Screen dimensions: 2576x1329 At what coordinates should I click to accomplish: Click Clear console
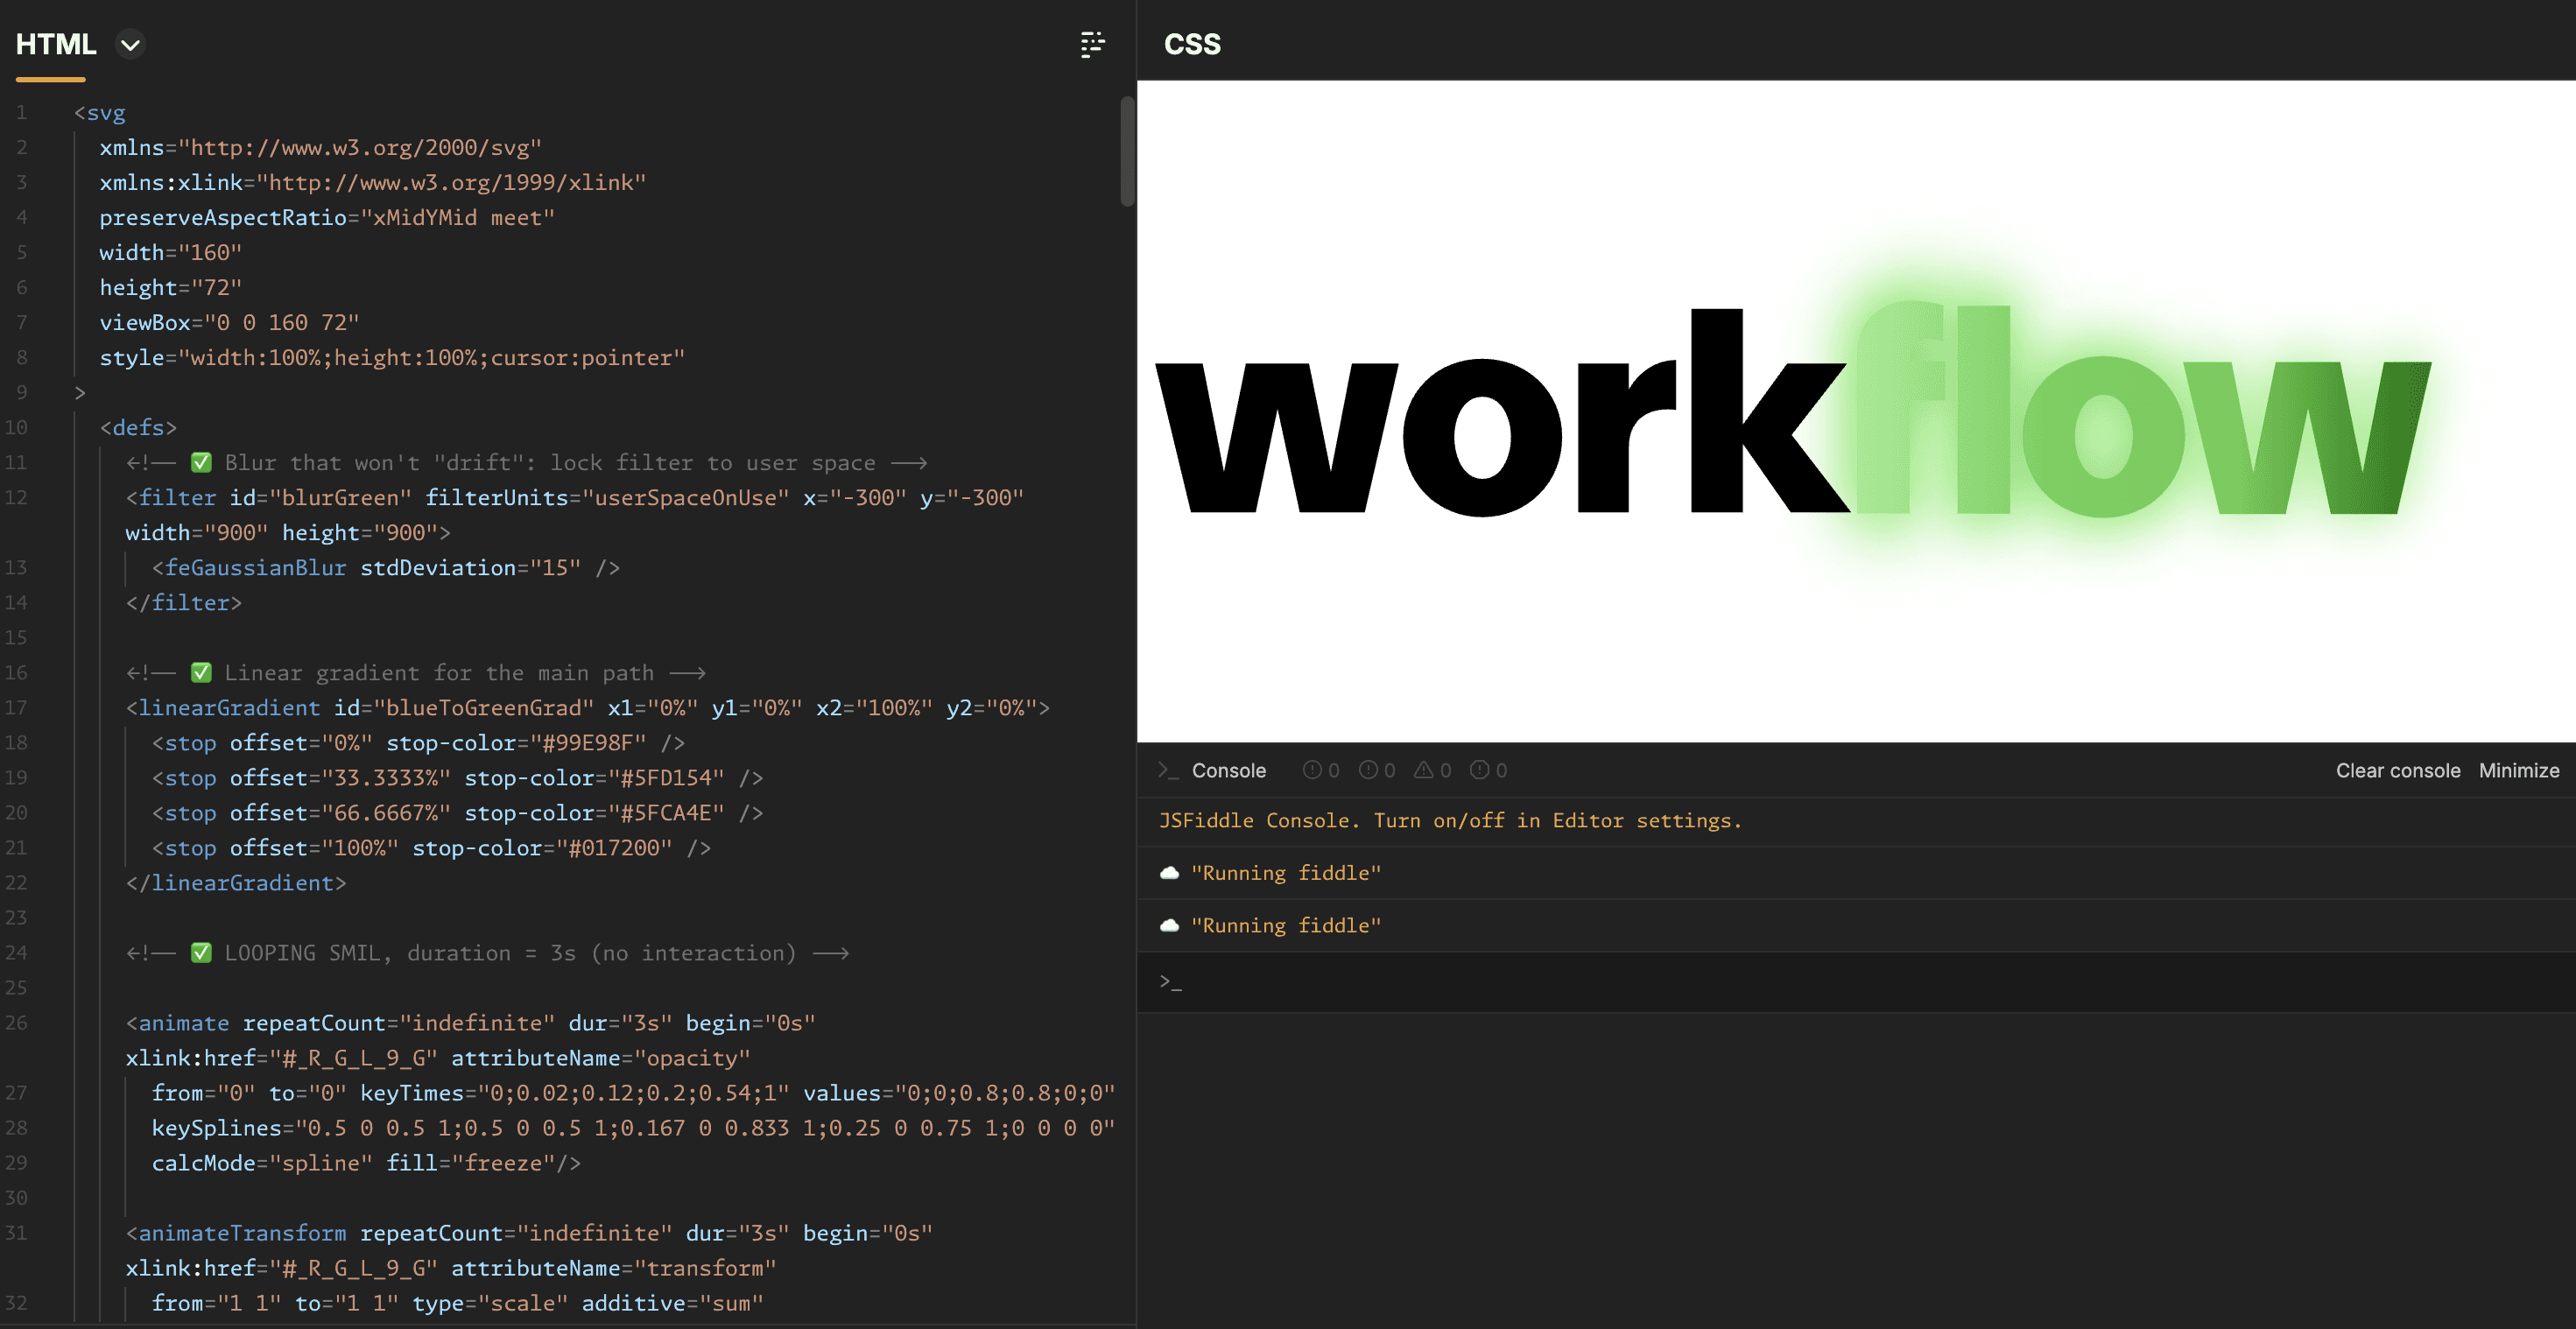(x=2397, y=770)
